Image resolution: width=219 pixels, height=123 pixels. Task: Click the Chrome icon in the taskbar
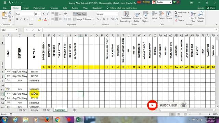[57, 120]
